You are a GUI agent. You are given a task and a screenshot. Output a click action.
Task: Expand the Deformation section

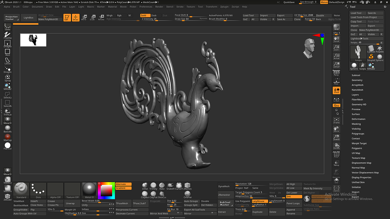pos(359,119)
